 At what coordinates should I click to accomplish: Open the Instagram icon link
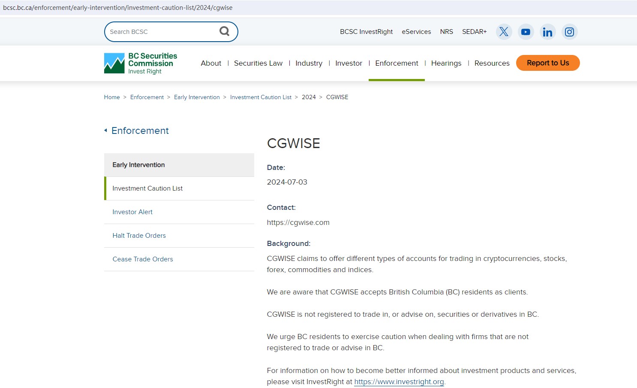pos(569,32)
